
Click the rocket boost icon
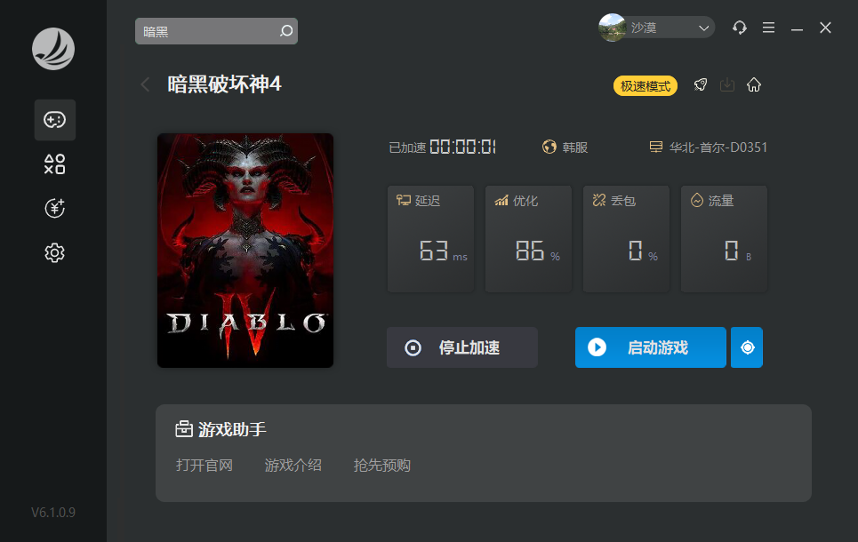click(x=701, y=85)
